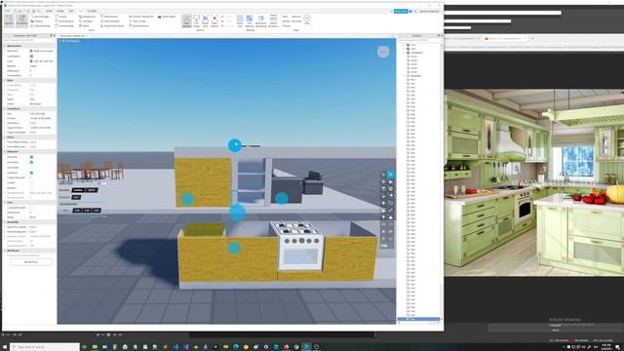This screenshot has width=624, height=351.
Task: Click the blue handle above the cabinet
Action: point(235,145)
